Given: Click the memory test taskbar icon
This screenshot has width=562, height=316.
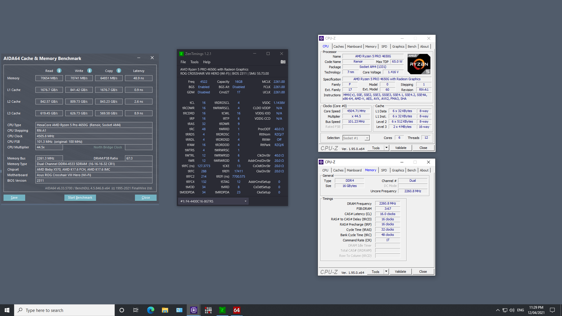Looking at the screenshot, I should [208, 310].
